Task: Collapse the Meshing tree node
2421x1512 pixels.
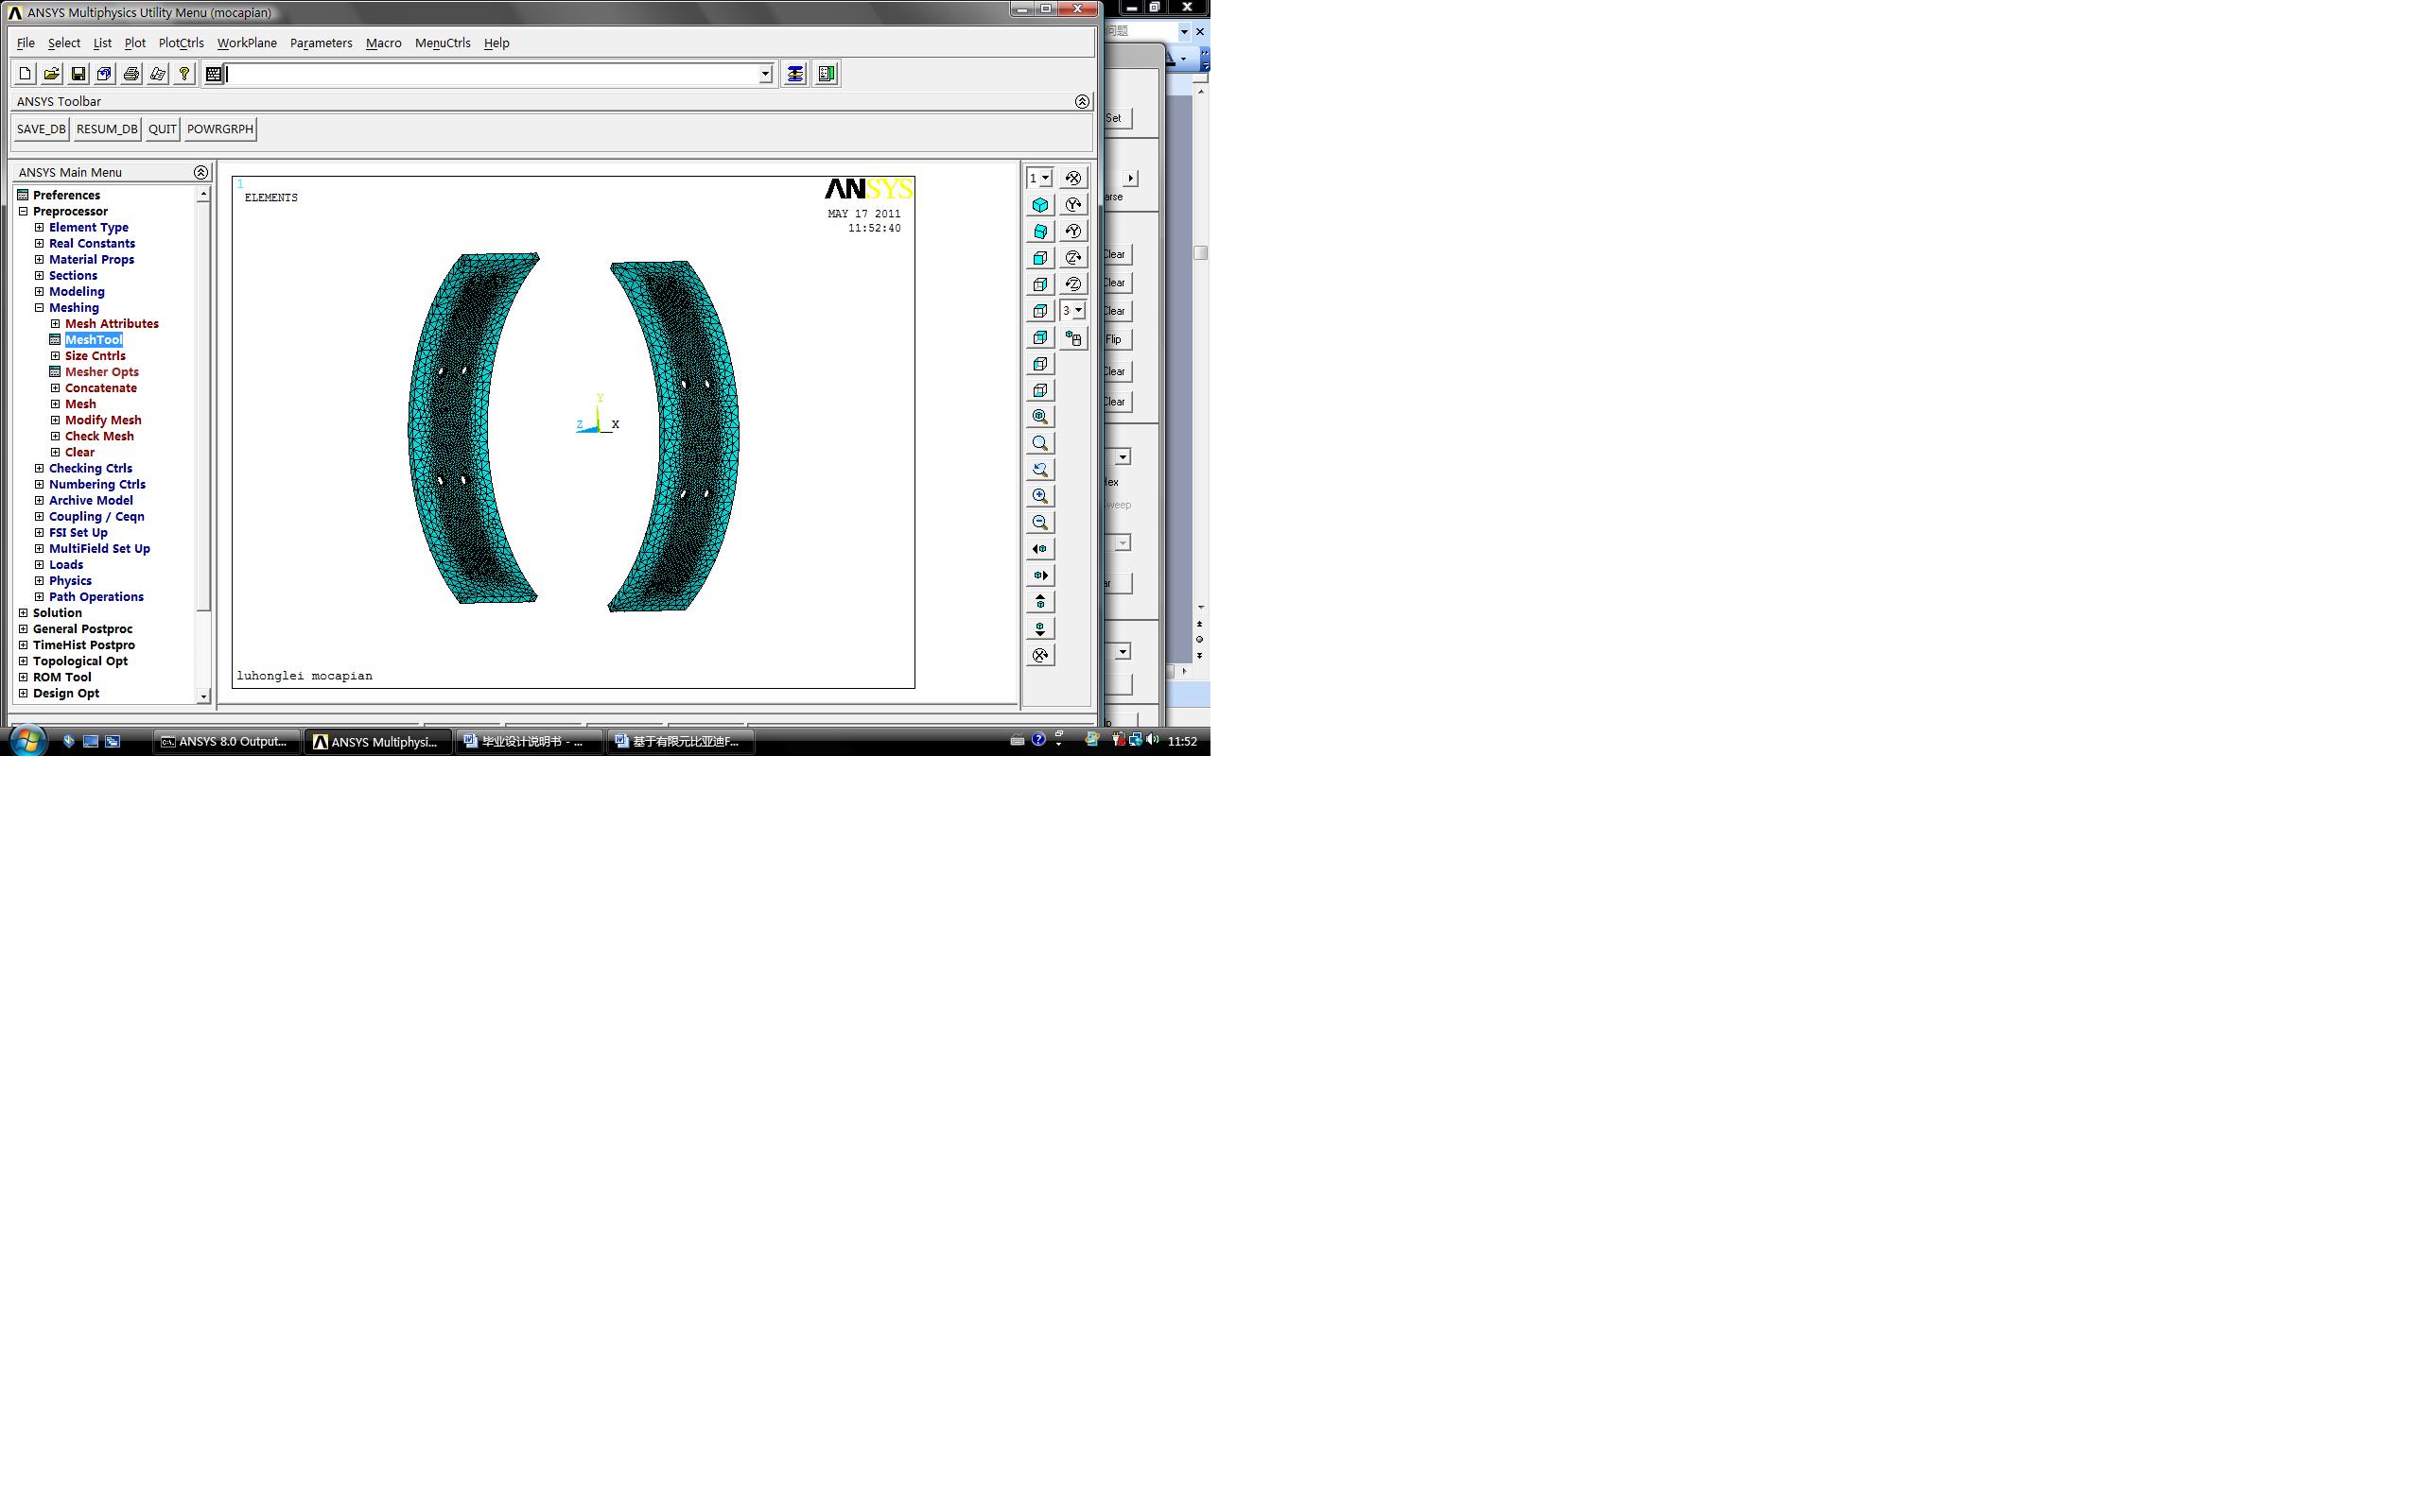Action: (x=39, y=308)
